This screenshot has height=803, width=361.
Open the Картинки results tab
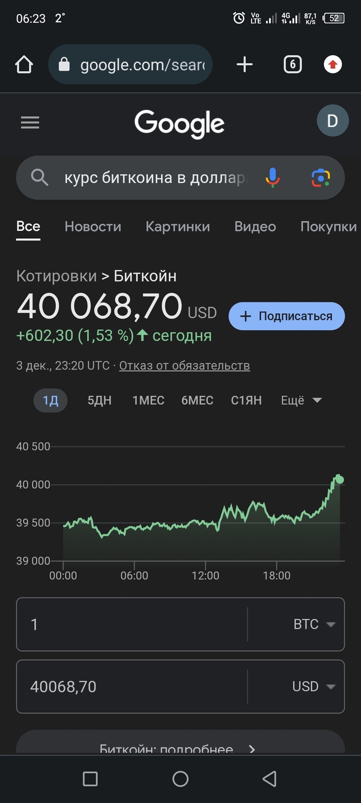click(x=177, y=227)
